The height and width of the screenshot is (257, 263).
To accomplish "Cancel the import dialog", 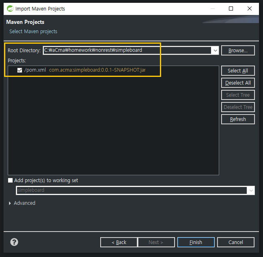I will click(236, 242).
